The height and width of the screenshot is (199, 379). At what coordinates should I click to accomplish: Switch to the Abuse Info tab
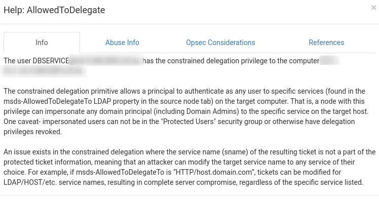[x=122, y=43]
